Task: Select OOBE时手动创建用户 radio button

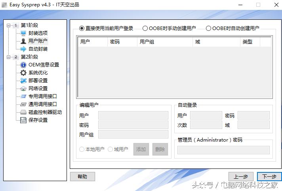Action: point(145,28)
